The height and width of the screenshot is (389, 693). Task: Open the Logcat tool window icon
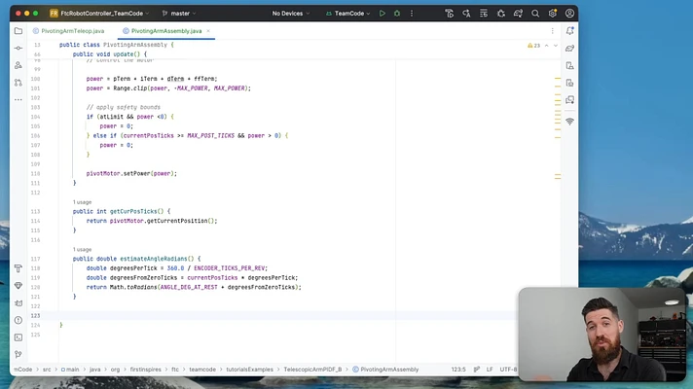(18, 302)
